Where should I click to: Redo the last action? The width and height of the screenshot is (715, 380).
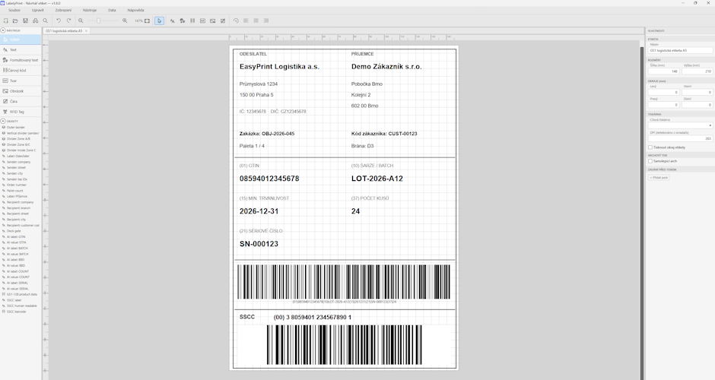(69, 21)
